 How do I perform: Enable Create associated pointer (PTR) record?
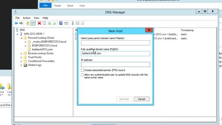pos(83,70)
